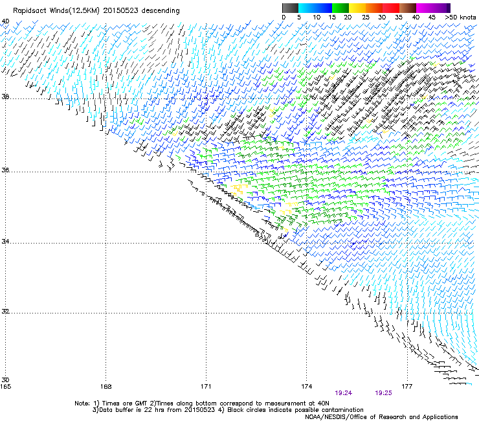The width and height of the screenshot is (479, 421).
Task: Select the orange 25-30 knots legend swatch
Action: (x=374, y=8)
